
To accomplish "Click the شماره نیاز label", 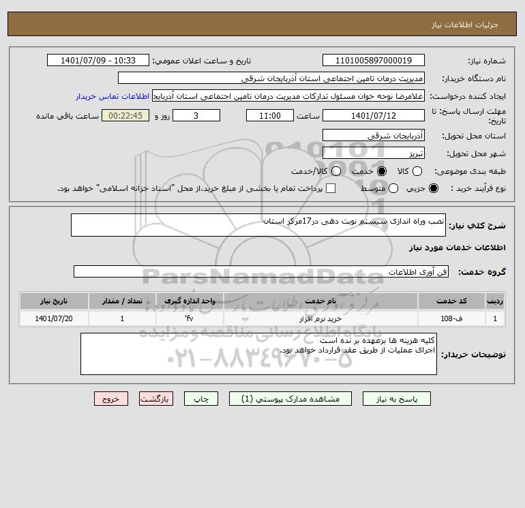I will (487, 61).
